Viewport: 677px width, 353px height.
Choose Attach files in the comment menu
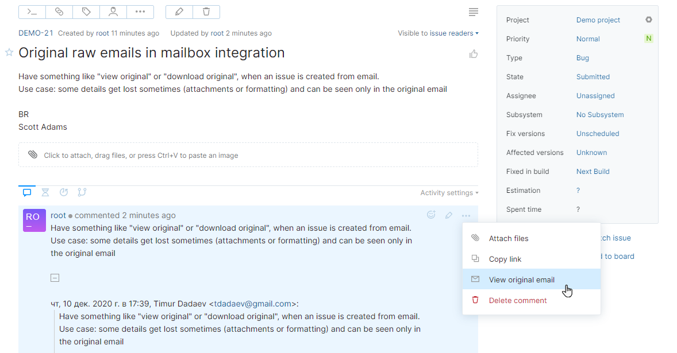[x=509, y=238]
